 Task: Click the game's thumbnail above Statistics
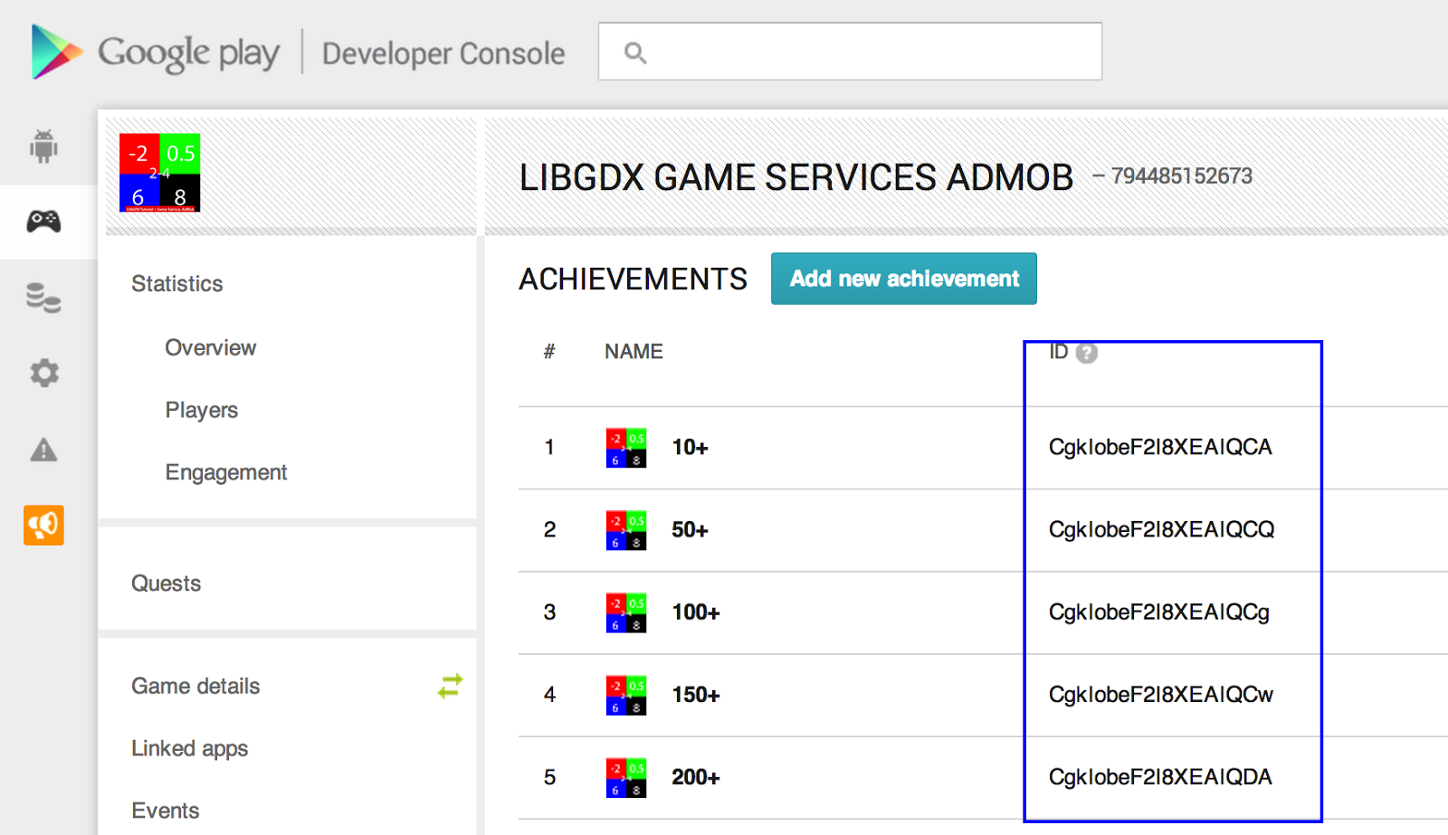(159, 173)
